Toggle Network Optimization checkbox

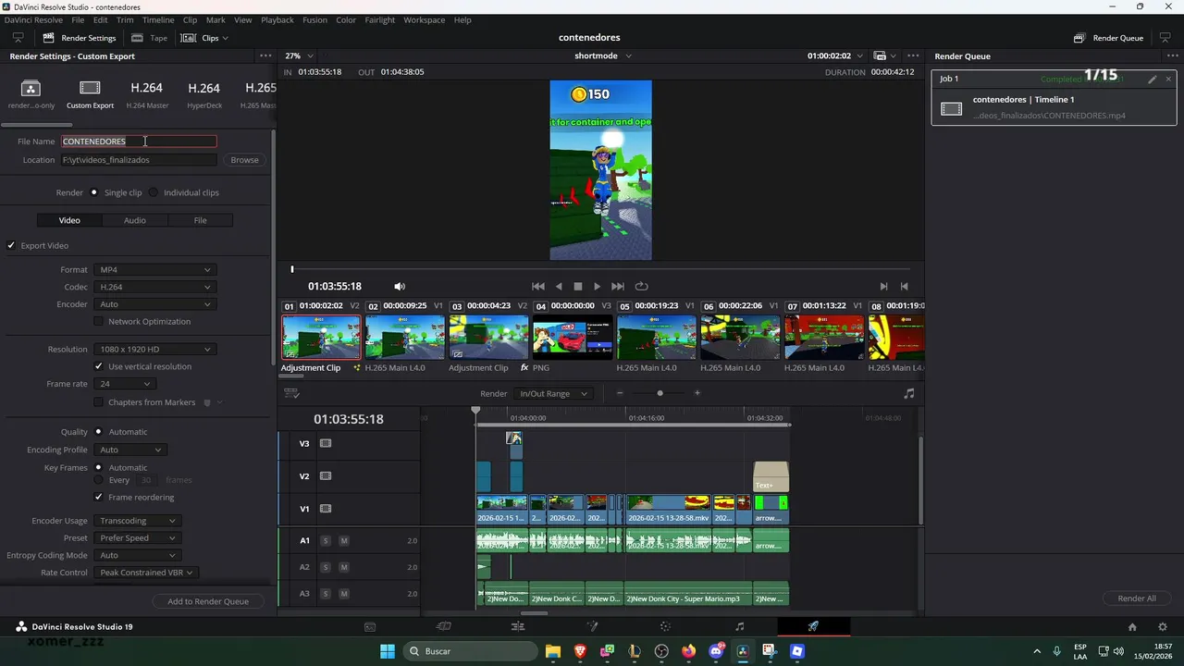pos(99,322)
